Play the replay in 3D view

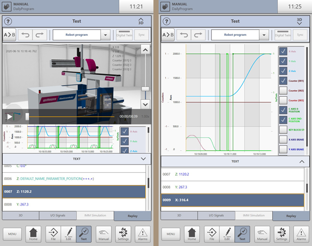[x=10, y=117]
